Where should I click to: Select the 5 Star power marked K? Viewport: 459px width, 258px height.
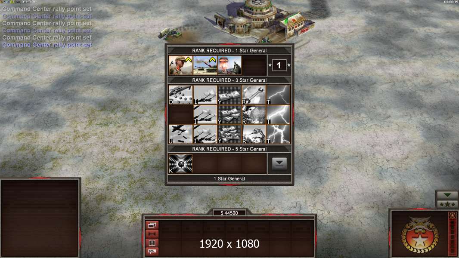[180, 164]
